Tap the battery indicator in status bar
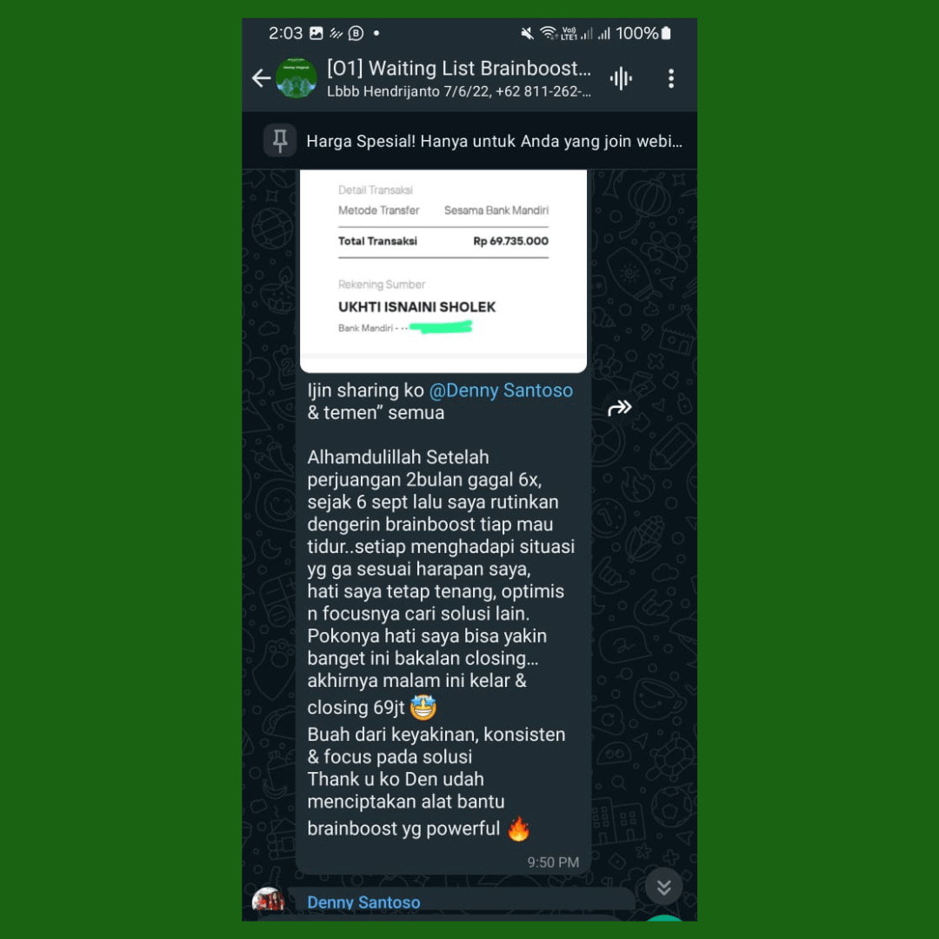 click(666, 33)
